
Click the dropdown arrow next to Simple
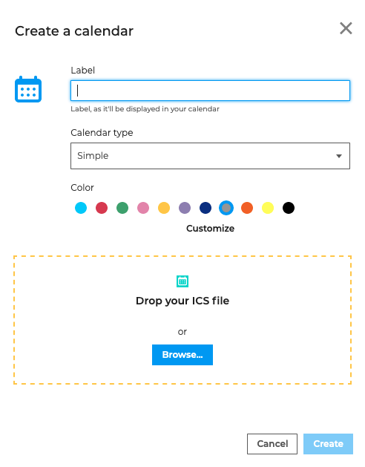click(339, 156)
